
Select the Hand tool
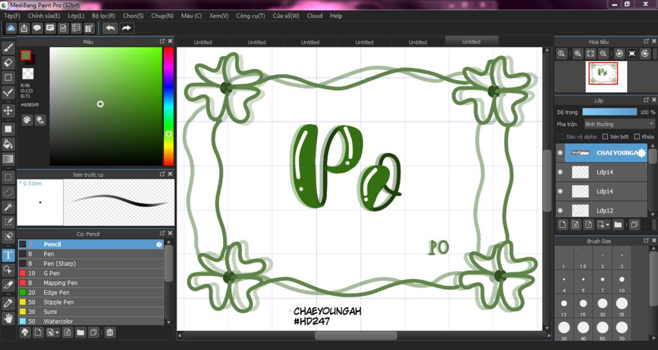tap(8, 319)
